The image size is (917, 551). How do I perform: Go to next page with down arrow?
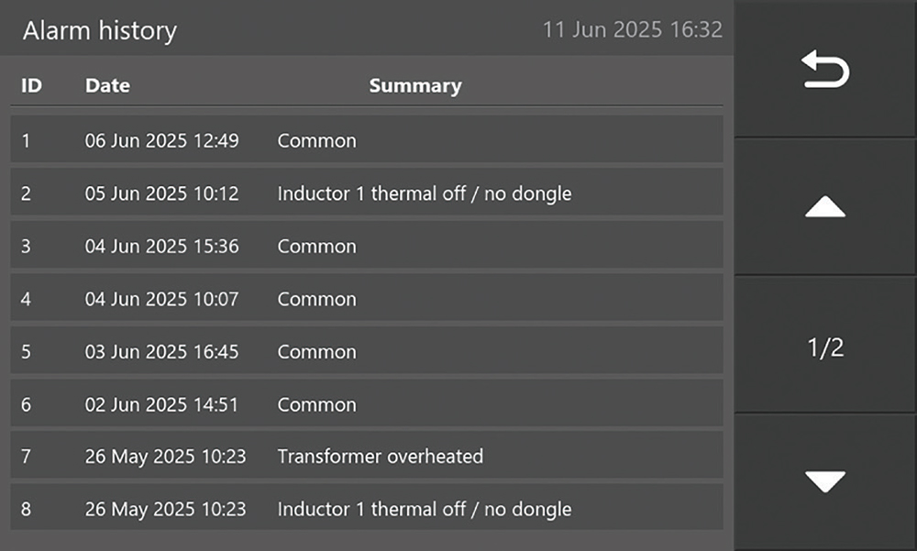824,481
